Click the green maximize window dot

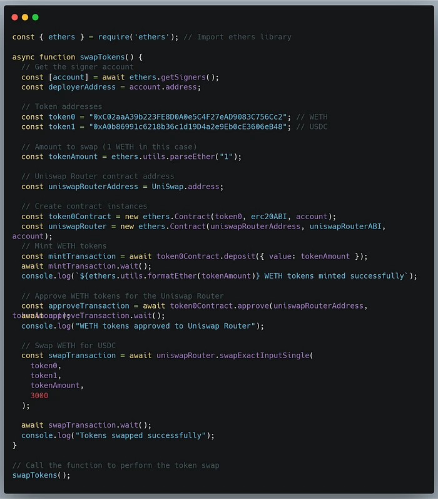click(35, 17)
